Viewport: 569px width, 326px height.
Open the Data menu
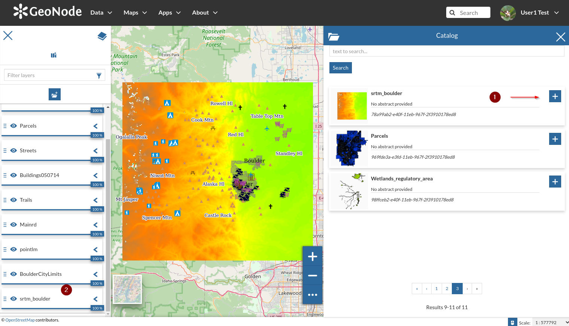click(x=101, y=13)
